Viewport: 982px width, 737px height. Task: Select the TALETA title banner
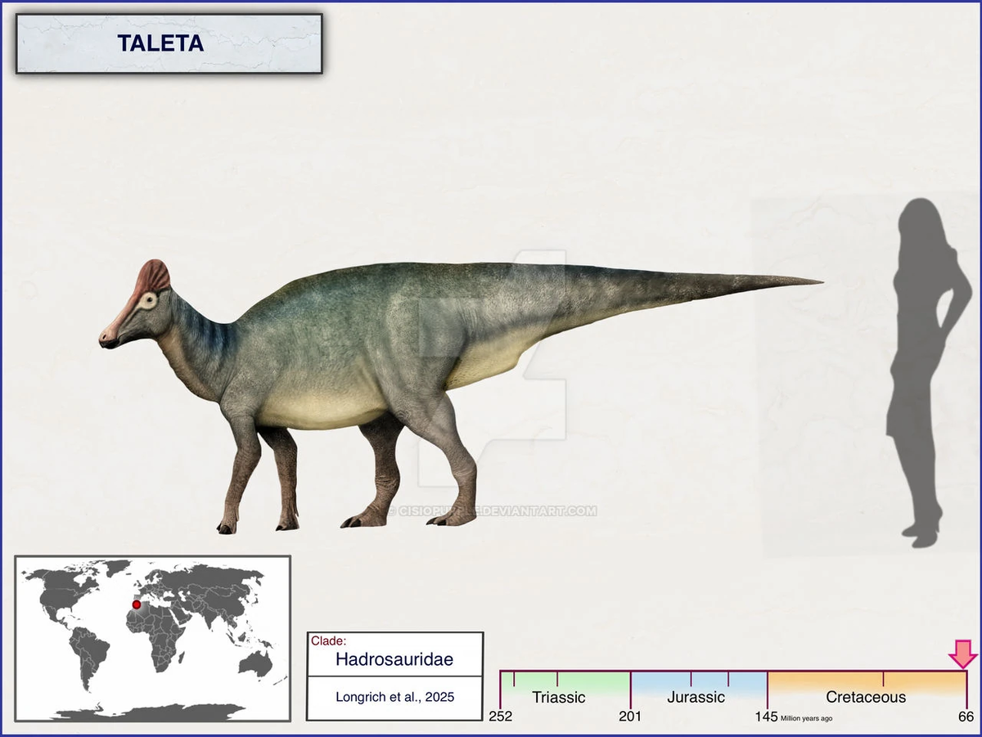[x=169, y=43]
